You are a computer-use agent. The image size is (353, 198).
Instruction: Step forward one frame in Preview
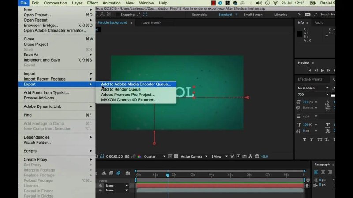point(329,70)
